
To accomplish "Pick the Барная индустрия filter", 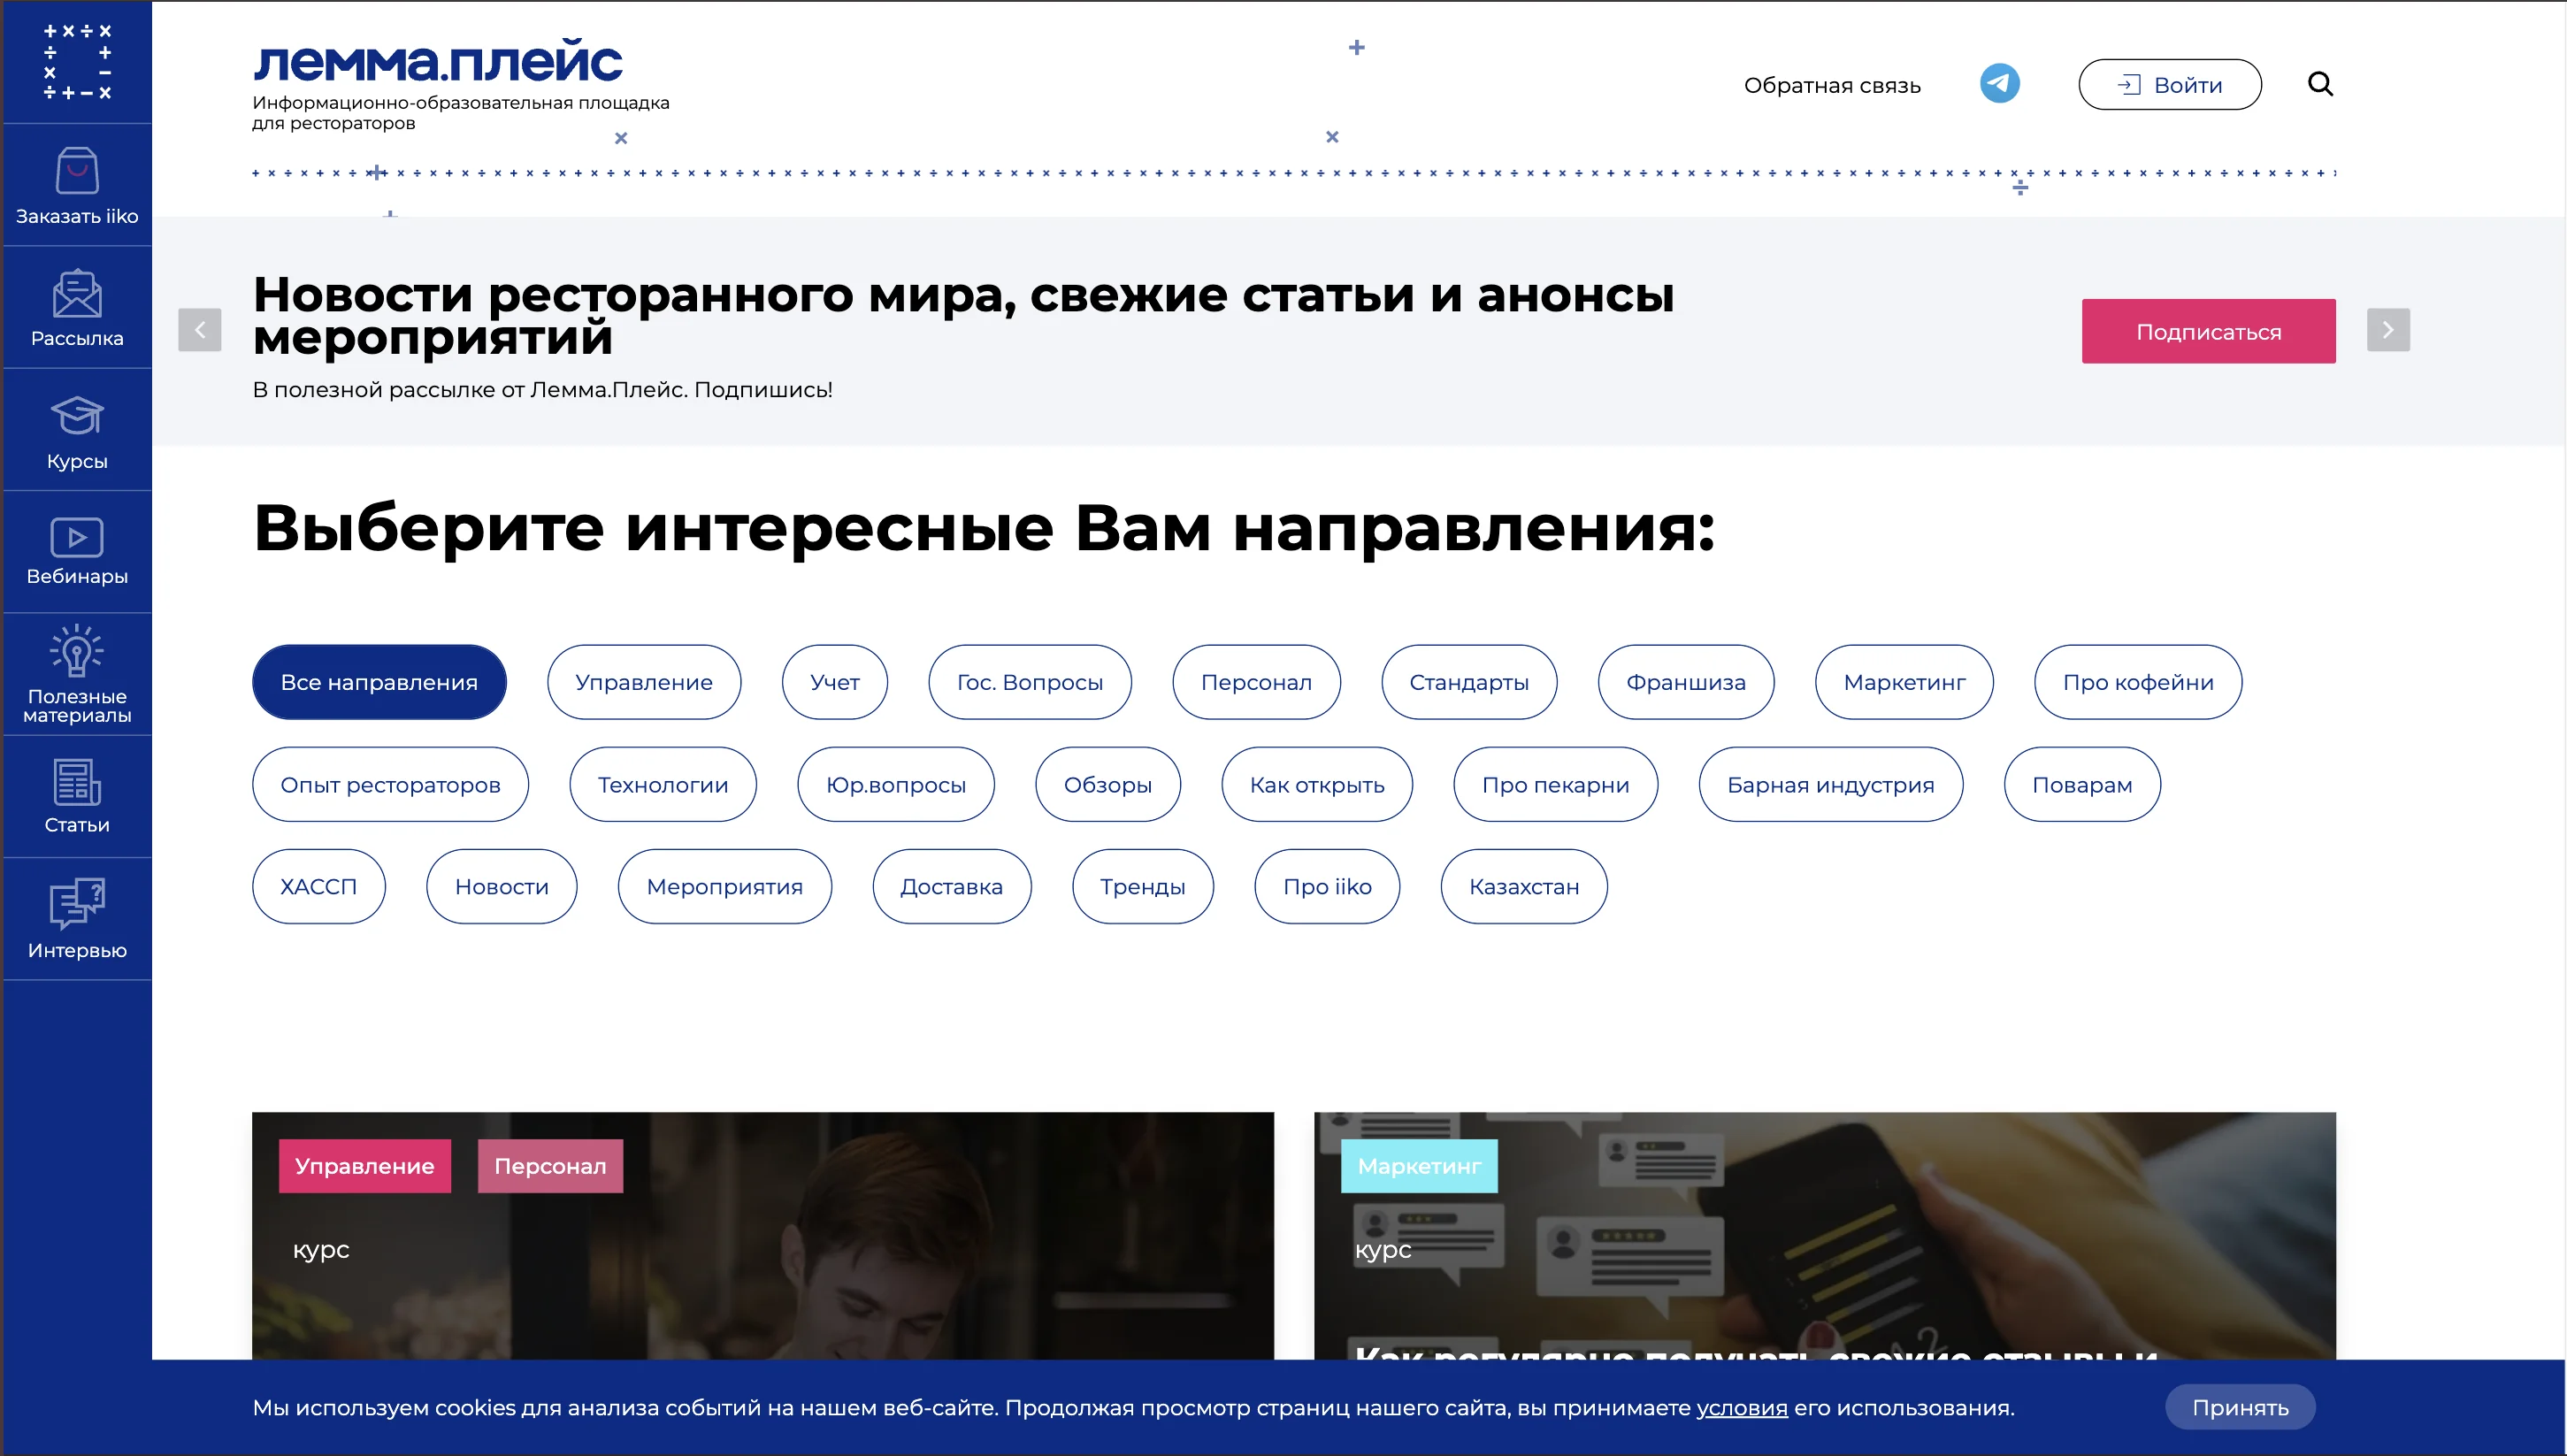I will click(1830, 785).
